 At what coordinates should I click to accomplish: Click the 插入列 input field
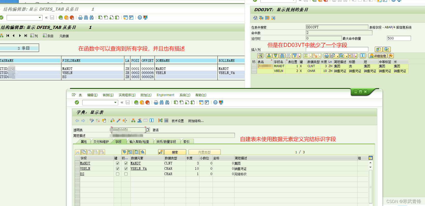337,49
